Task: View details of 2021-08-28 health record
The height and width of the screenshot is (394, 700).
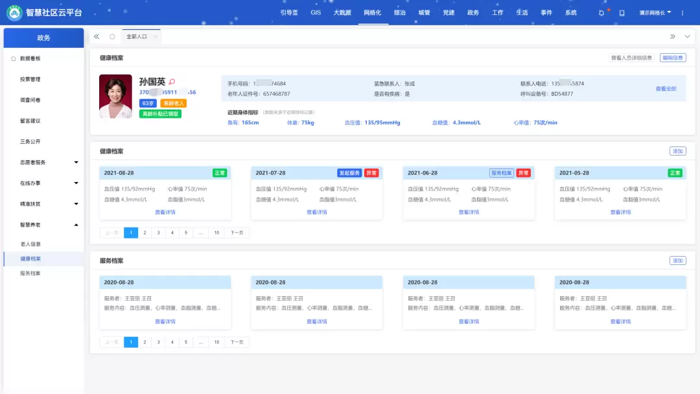Action: 165,213
